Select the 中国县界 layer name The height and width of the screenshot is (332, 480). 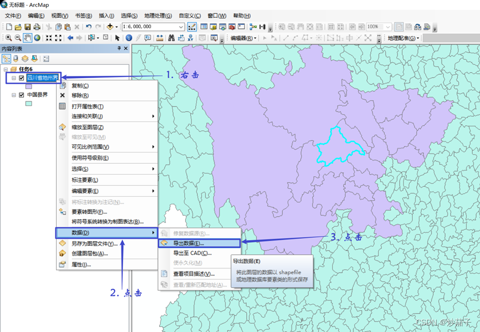(x=37, y=95)
